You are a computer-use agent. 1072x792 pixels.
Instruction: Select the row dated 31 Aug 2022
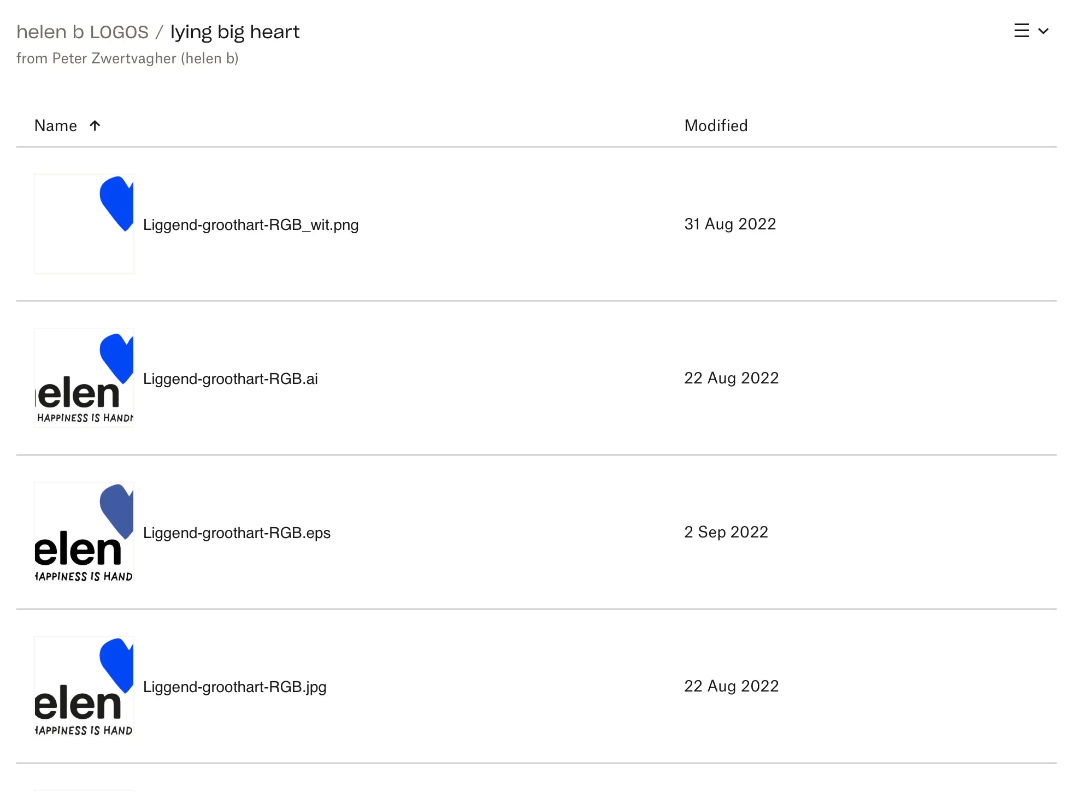pyautogui.click(x=537, y=224)
